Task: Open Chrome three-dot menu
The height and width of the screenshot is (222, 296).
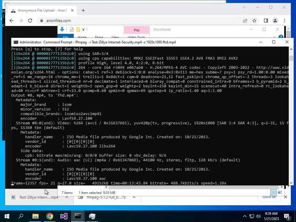Action: tap(284, 21)
